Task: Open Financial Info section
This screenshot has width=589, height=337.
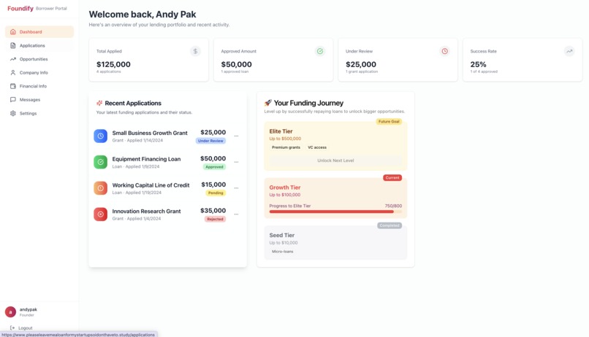Action: click(39, 86)
